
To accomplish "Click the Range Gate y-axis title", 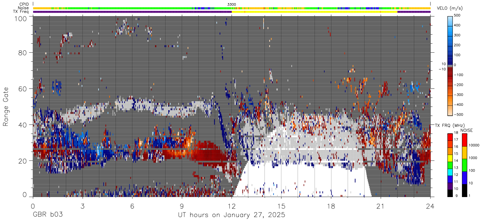I will pyautogui.click(x=6, y=106).
